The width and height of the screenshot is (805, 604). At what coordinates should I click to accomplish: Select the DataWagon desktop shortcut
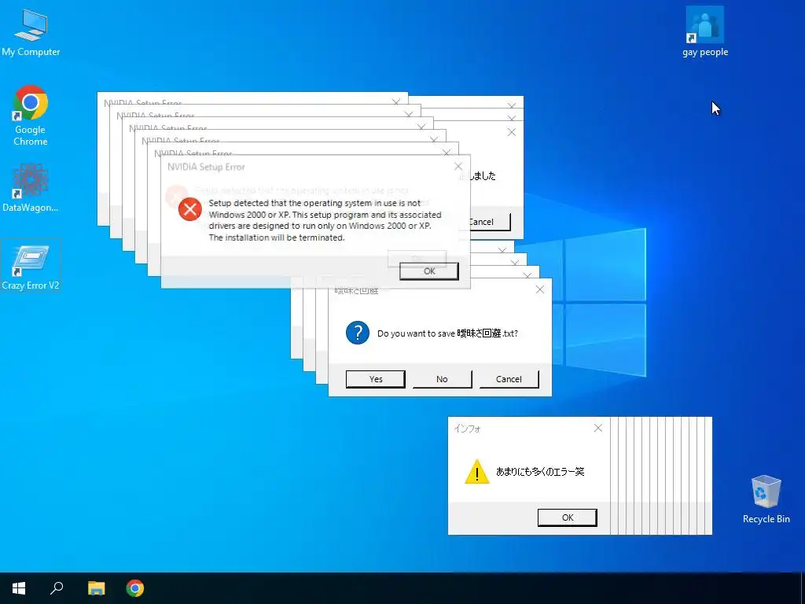pyautogui.click(x=31, y=188)
